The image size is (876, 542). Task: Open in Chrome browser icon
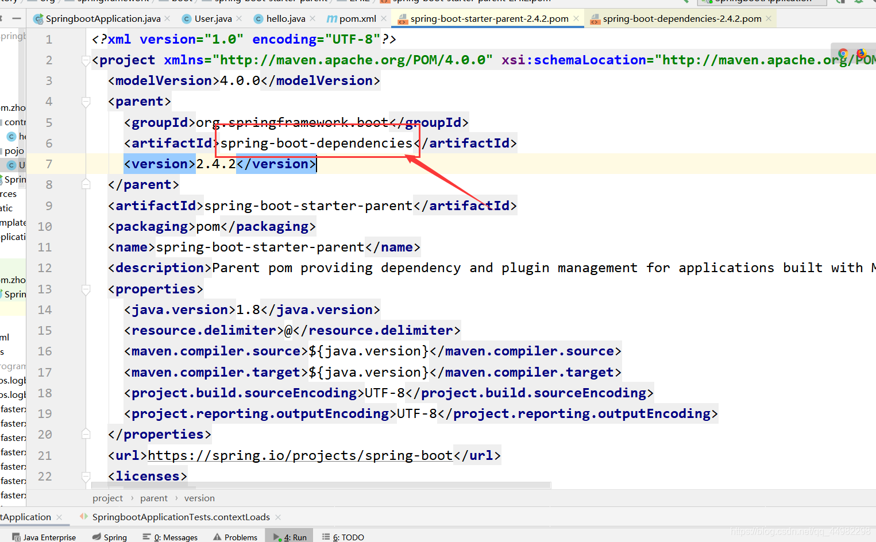click(843, 53)
